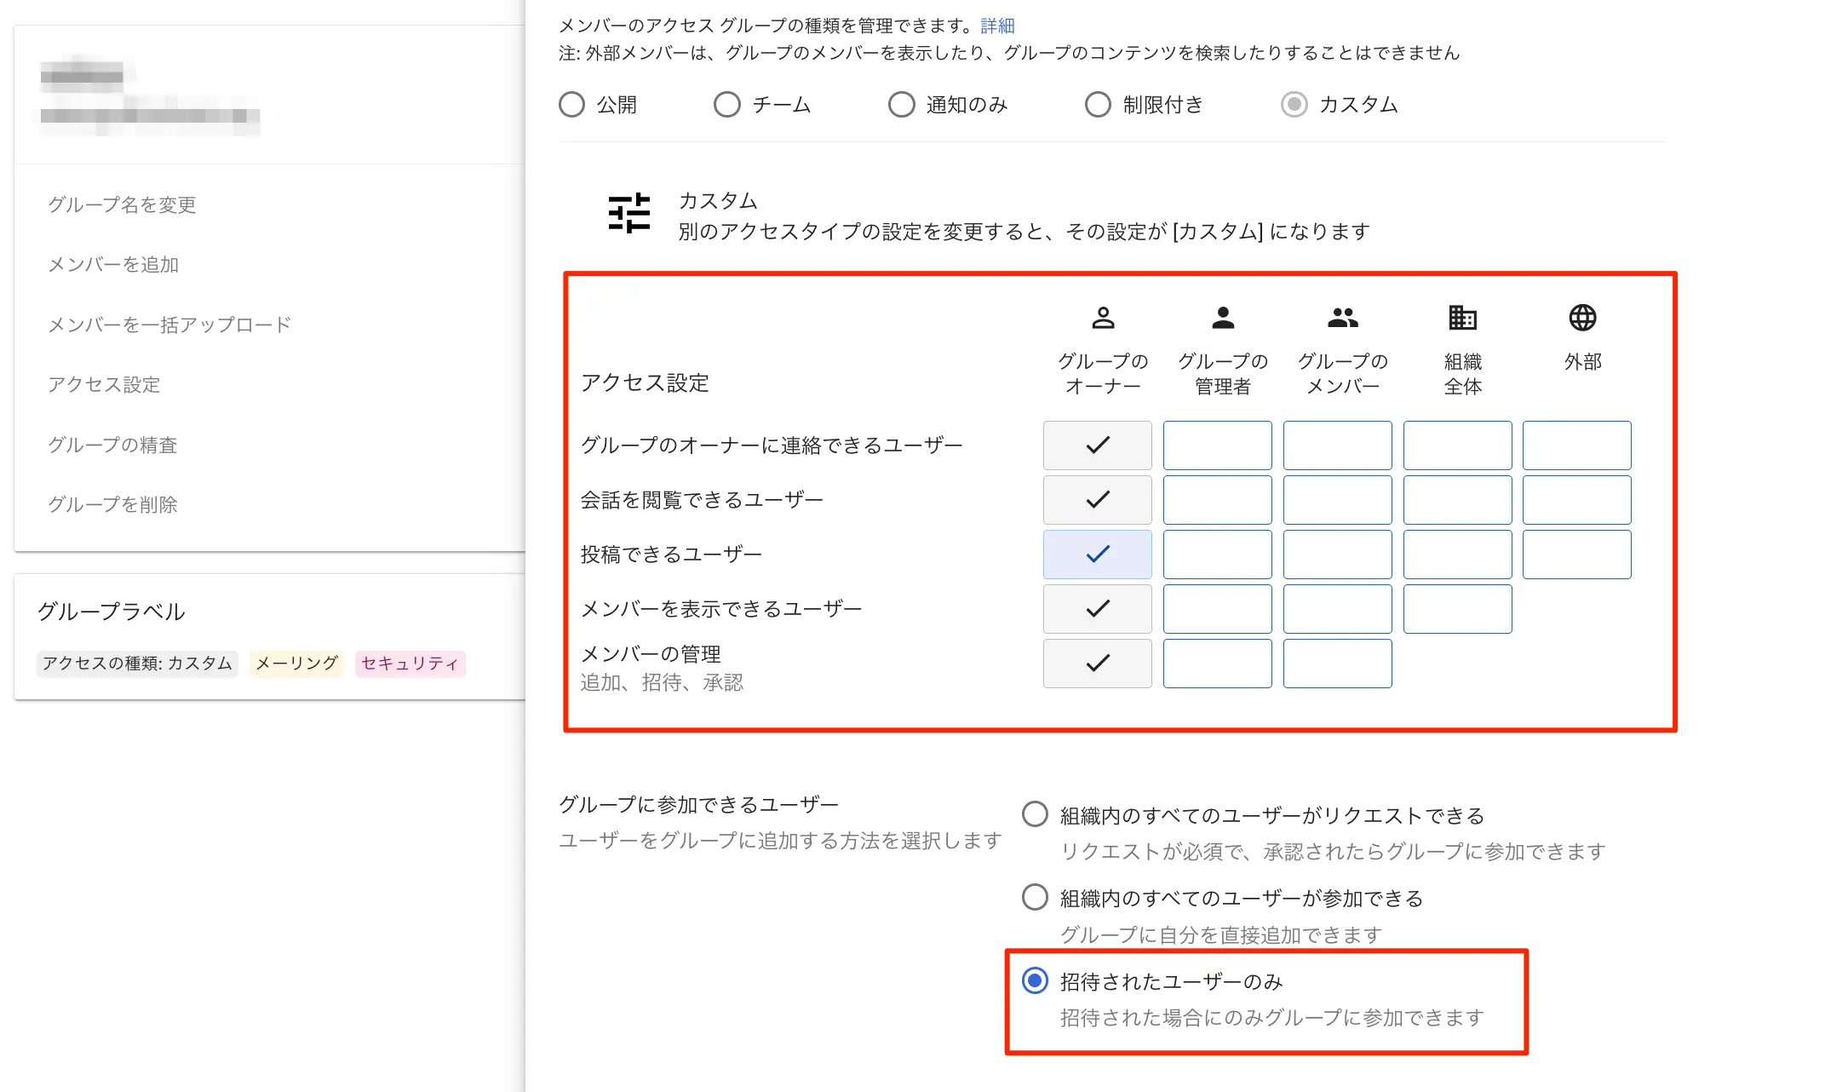Screen dimensions: 1848x1092
Task: Click the Group Owner person outline icon
Action: 1103,318
